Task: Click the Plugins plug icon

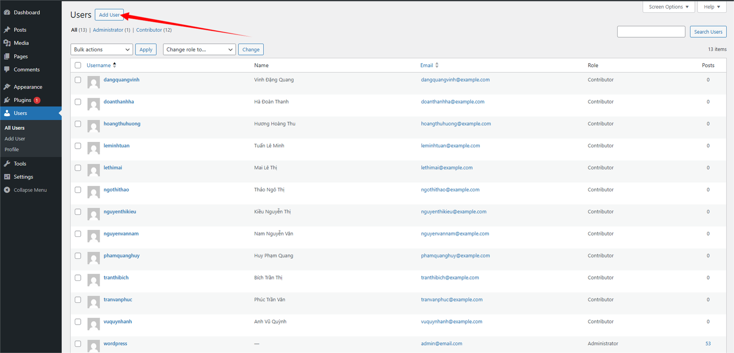Action: coord(7,100)
